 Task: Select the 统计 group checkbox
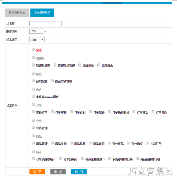33,151
